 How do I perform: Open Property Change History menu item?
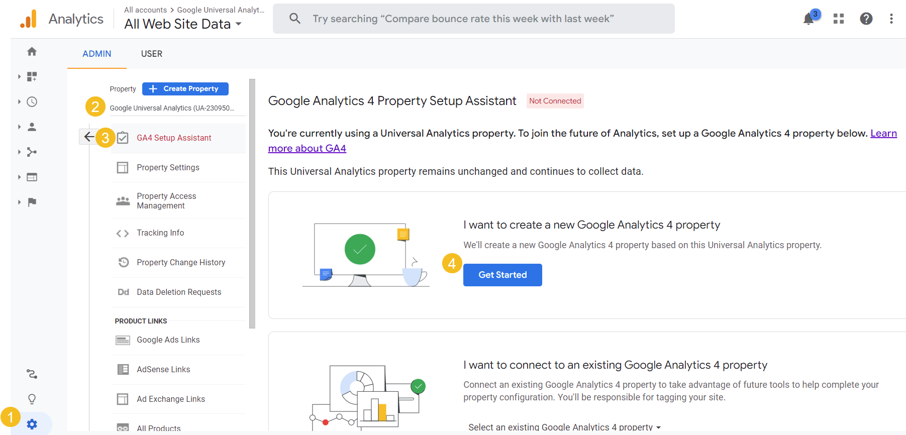(x=178, y=262)
